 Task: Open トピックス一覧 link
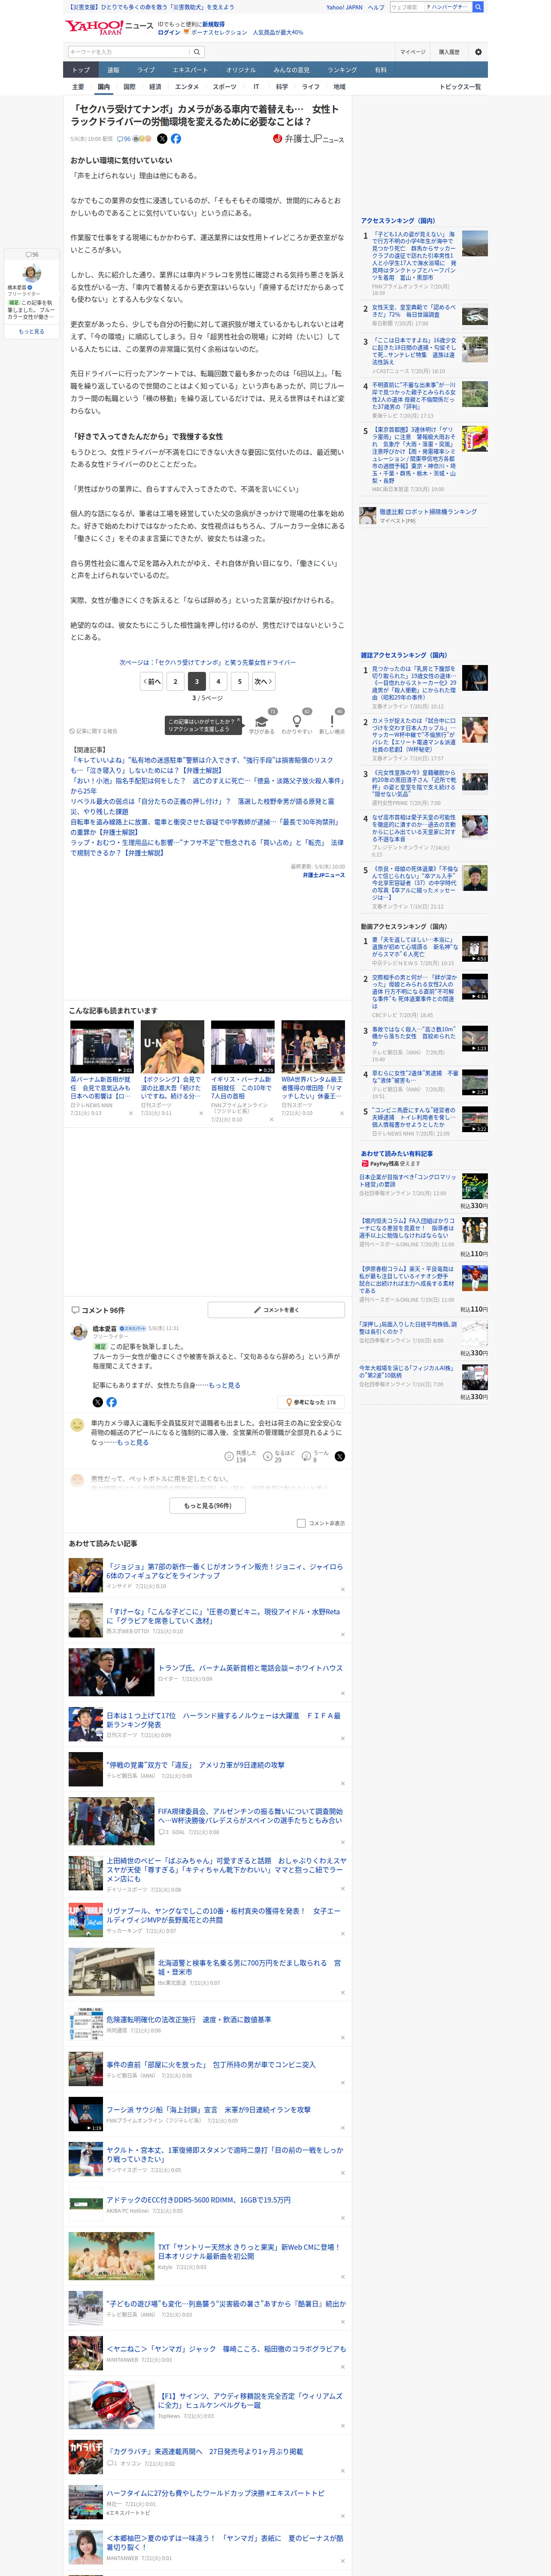click(460, 87)
